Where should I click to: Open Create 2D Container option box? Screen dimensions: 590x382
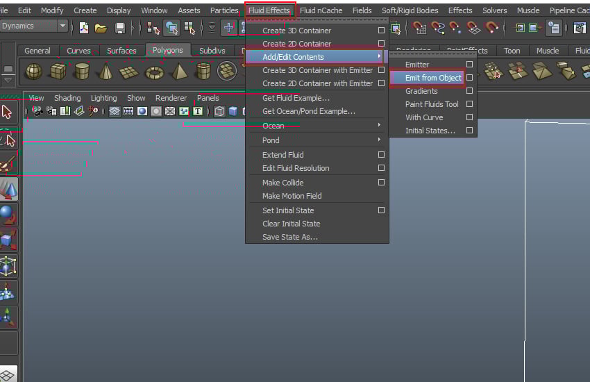(x=381, y=44)
